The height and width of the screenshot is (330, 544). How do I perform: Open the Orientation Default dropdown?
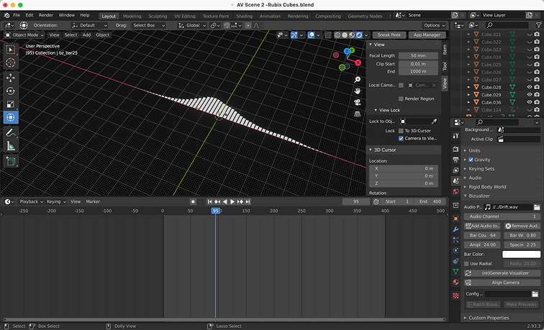pos(89,25)
